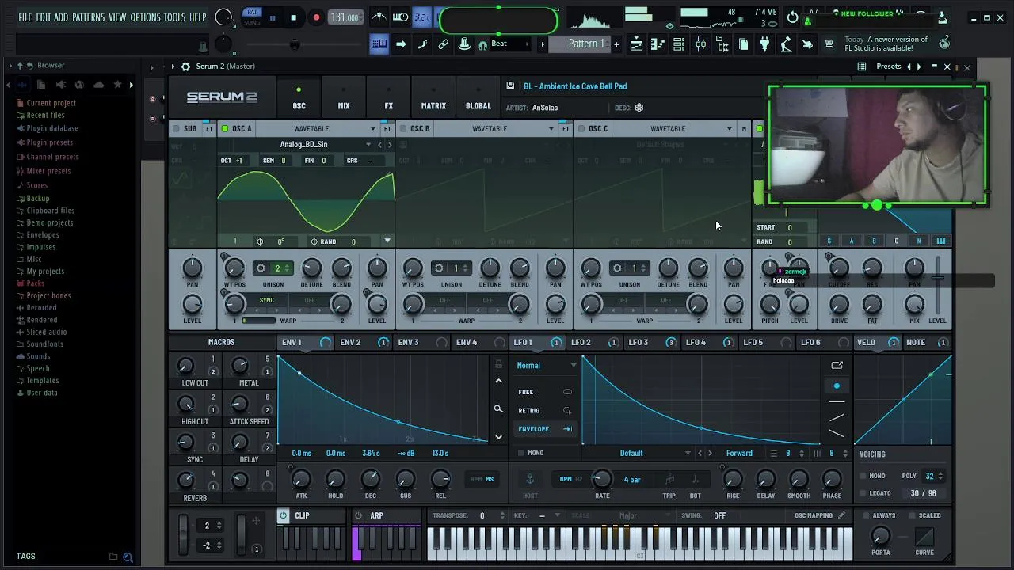This screenshot has height=570, width=1014.
Task: Open the Beat snap dropdown
Action: pyautogui.click(x=510, y=44)
